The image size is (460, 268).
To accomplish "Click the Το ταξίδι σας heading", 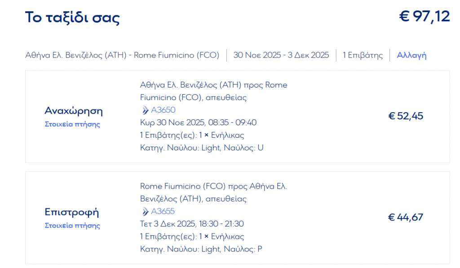I will pos(72,18).
